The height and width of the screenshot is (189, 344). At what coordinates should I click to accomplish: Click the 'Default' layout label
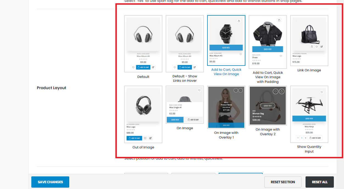(x=143, y=77)
